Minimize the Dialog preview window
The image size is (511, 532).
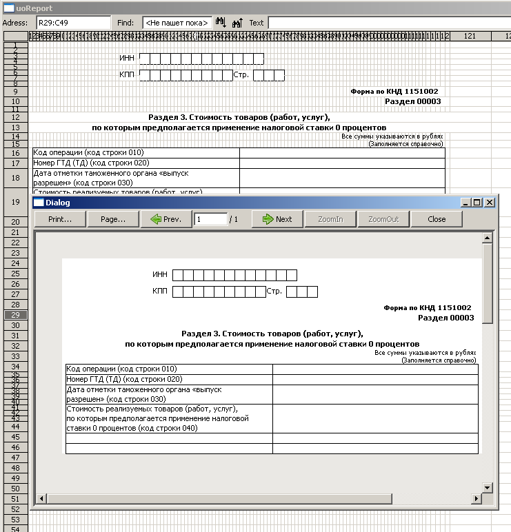pyautogui.click(x=465, y=203)
